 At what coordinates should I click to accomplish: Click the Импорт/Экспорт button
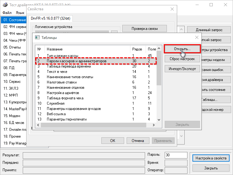(x=182, y=69)
